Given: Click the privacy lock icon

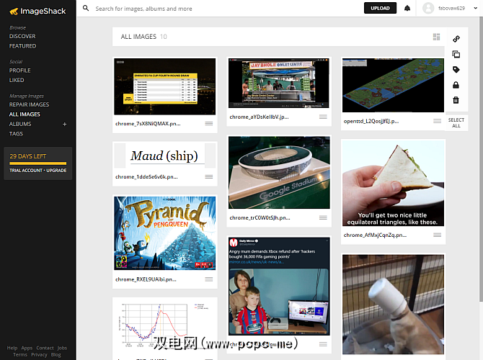Looking at the screenshot, I should pos(456,85).
